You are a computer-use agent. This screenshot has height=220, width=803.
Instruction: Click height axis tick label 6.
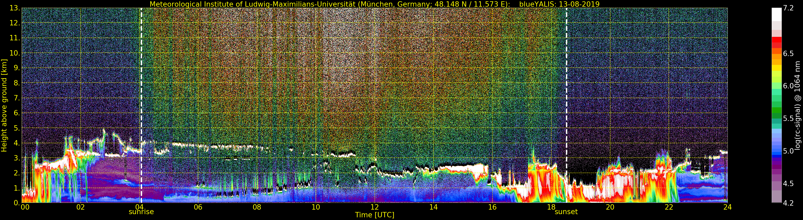click(x=17, y=113)
